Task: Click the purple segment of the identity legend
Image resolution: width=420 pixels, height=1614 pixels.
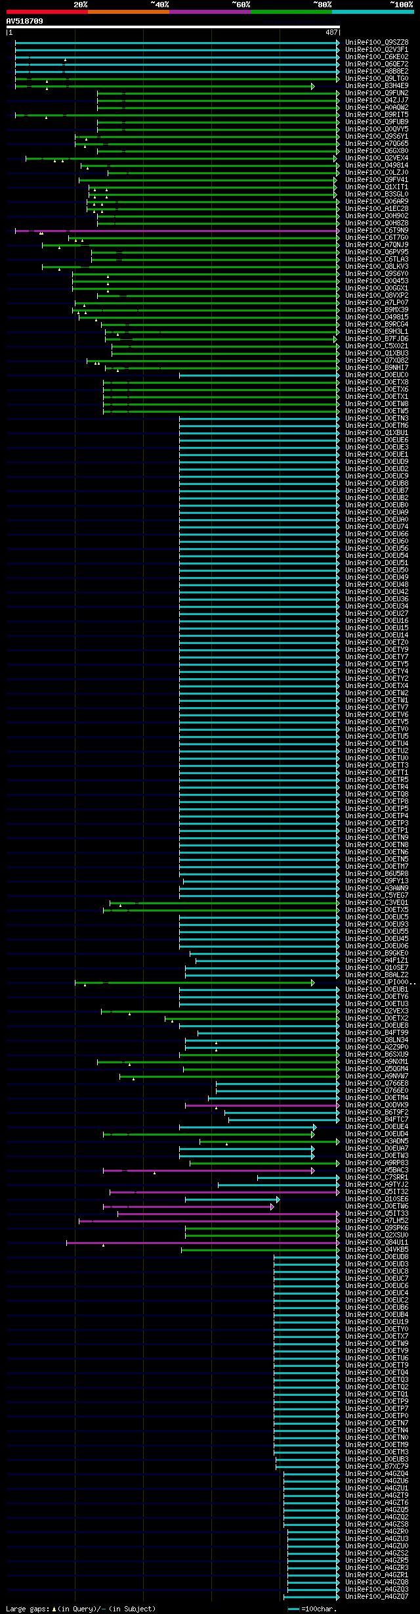Action: click(210, 12)
